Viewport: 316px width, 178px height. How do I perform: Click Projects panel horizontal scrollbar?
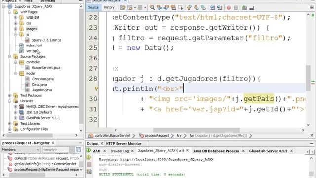click(30, 135)
